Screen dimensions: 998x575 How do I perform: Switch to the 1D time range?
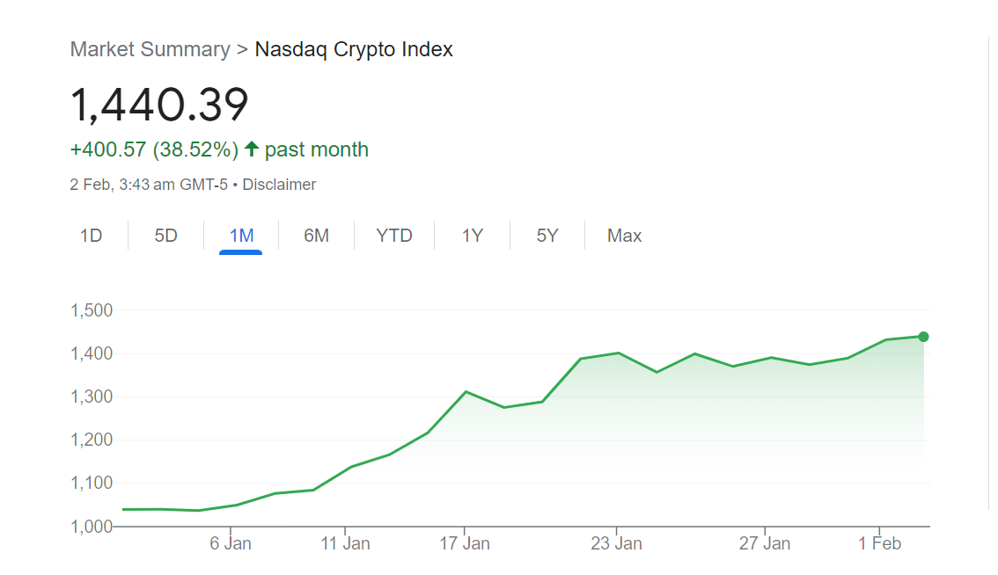pos(91,236)
